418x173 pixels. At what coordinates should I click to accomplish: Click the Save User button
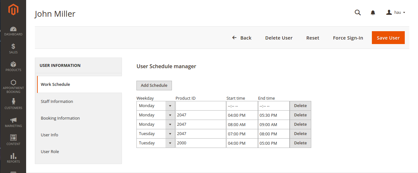click(x=388, y=38)
